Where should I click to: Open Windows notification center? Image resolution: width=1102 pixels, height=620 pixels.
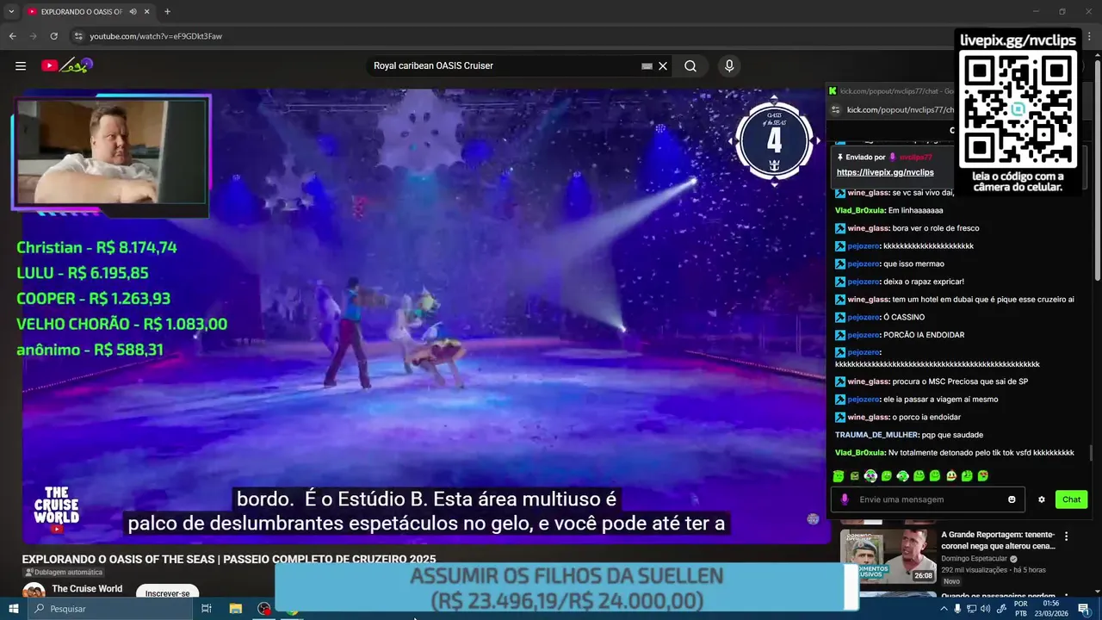(1084, 609)
